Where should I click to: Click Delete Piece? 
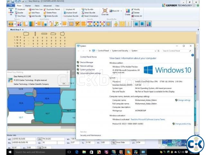(x=50, y=13)
